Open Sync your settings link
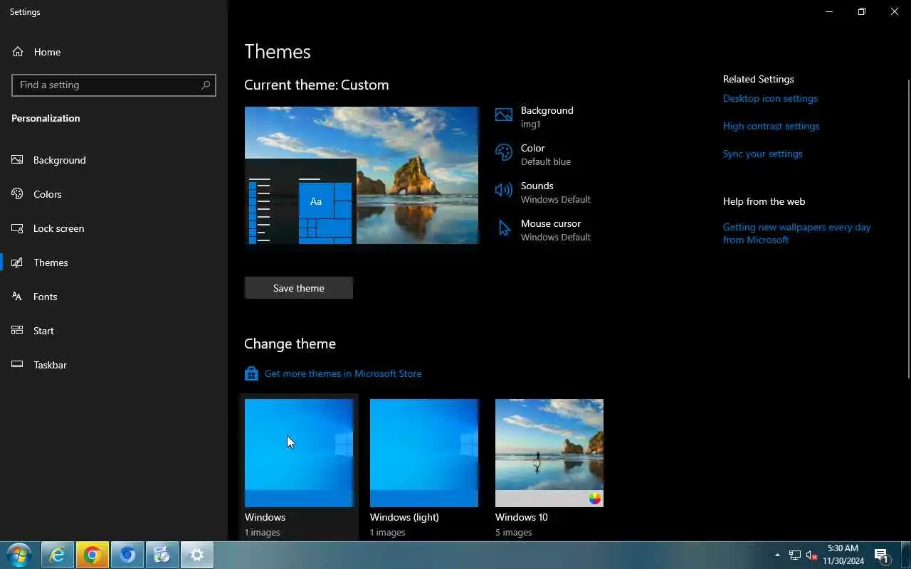 coord(762,154)
